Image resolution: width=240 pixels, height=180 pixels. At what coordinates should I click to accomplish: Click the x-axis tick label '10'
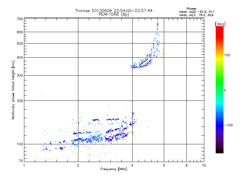pos(204,165)
